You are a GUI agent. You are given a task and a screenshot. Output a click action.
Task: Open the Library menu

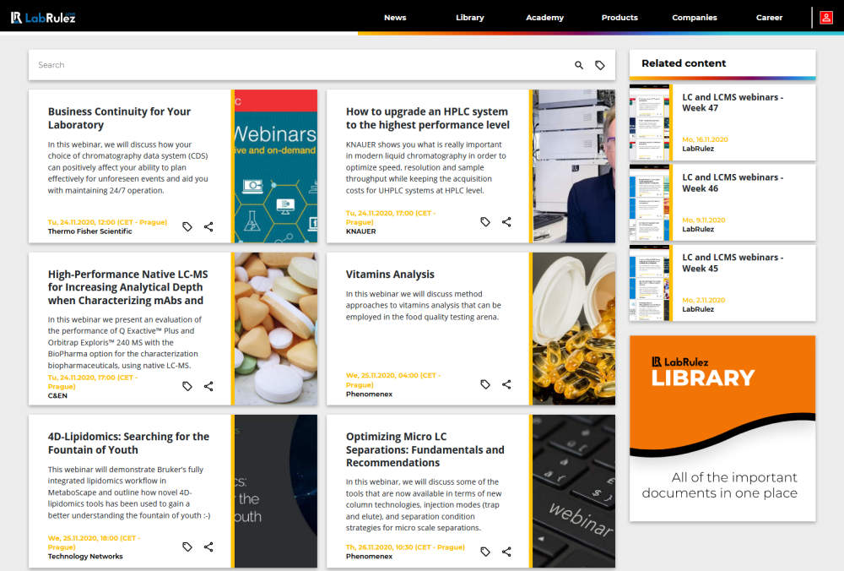pyautogui.click(x=470, y=18)
